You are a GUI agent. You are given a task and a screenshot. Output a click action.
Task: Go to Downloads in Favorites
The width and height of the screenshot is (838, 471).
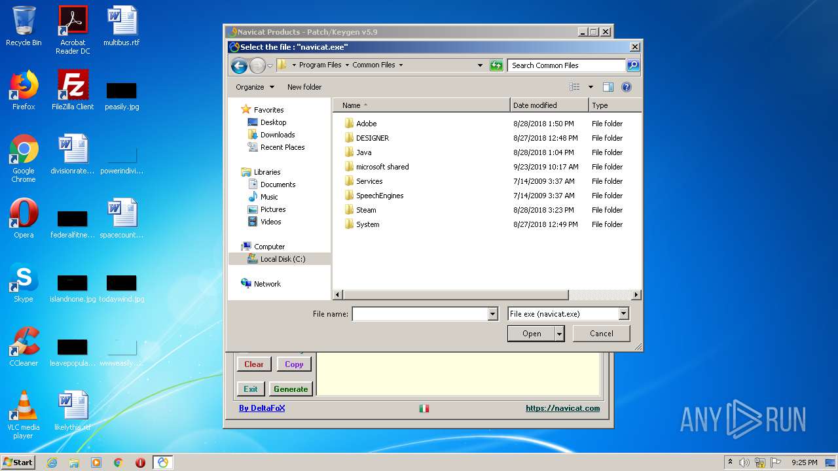278,135
